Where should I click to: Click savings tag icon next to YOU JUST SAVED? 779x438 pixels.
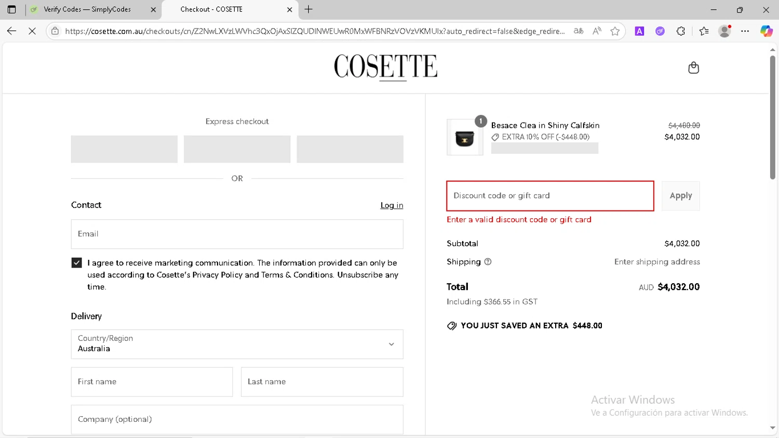[452, 326]
